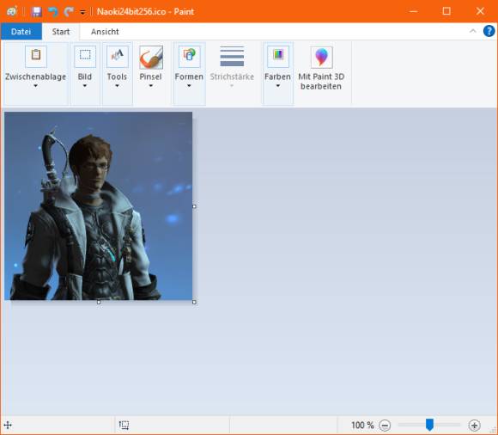Undo the last action

[52, 12]
